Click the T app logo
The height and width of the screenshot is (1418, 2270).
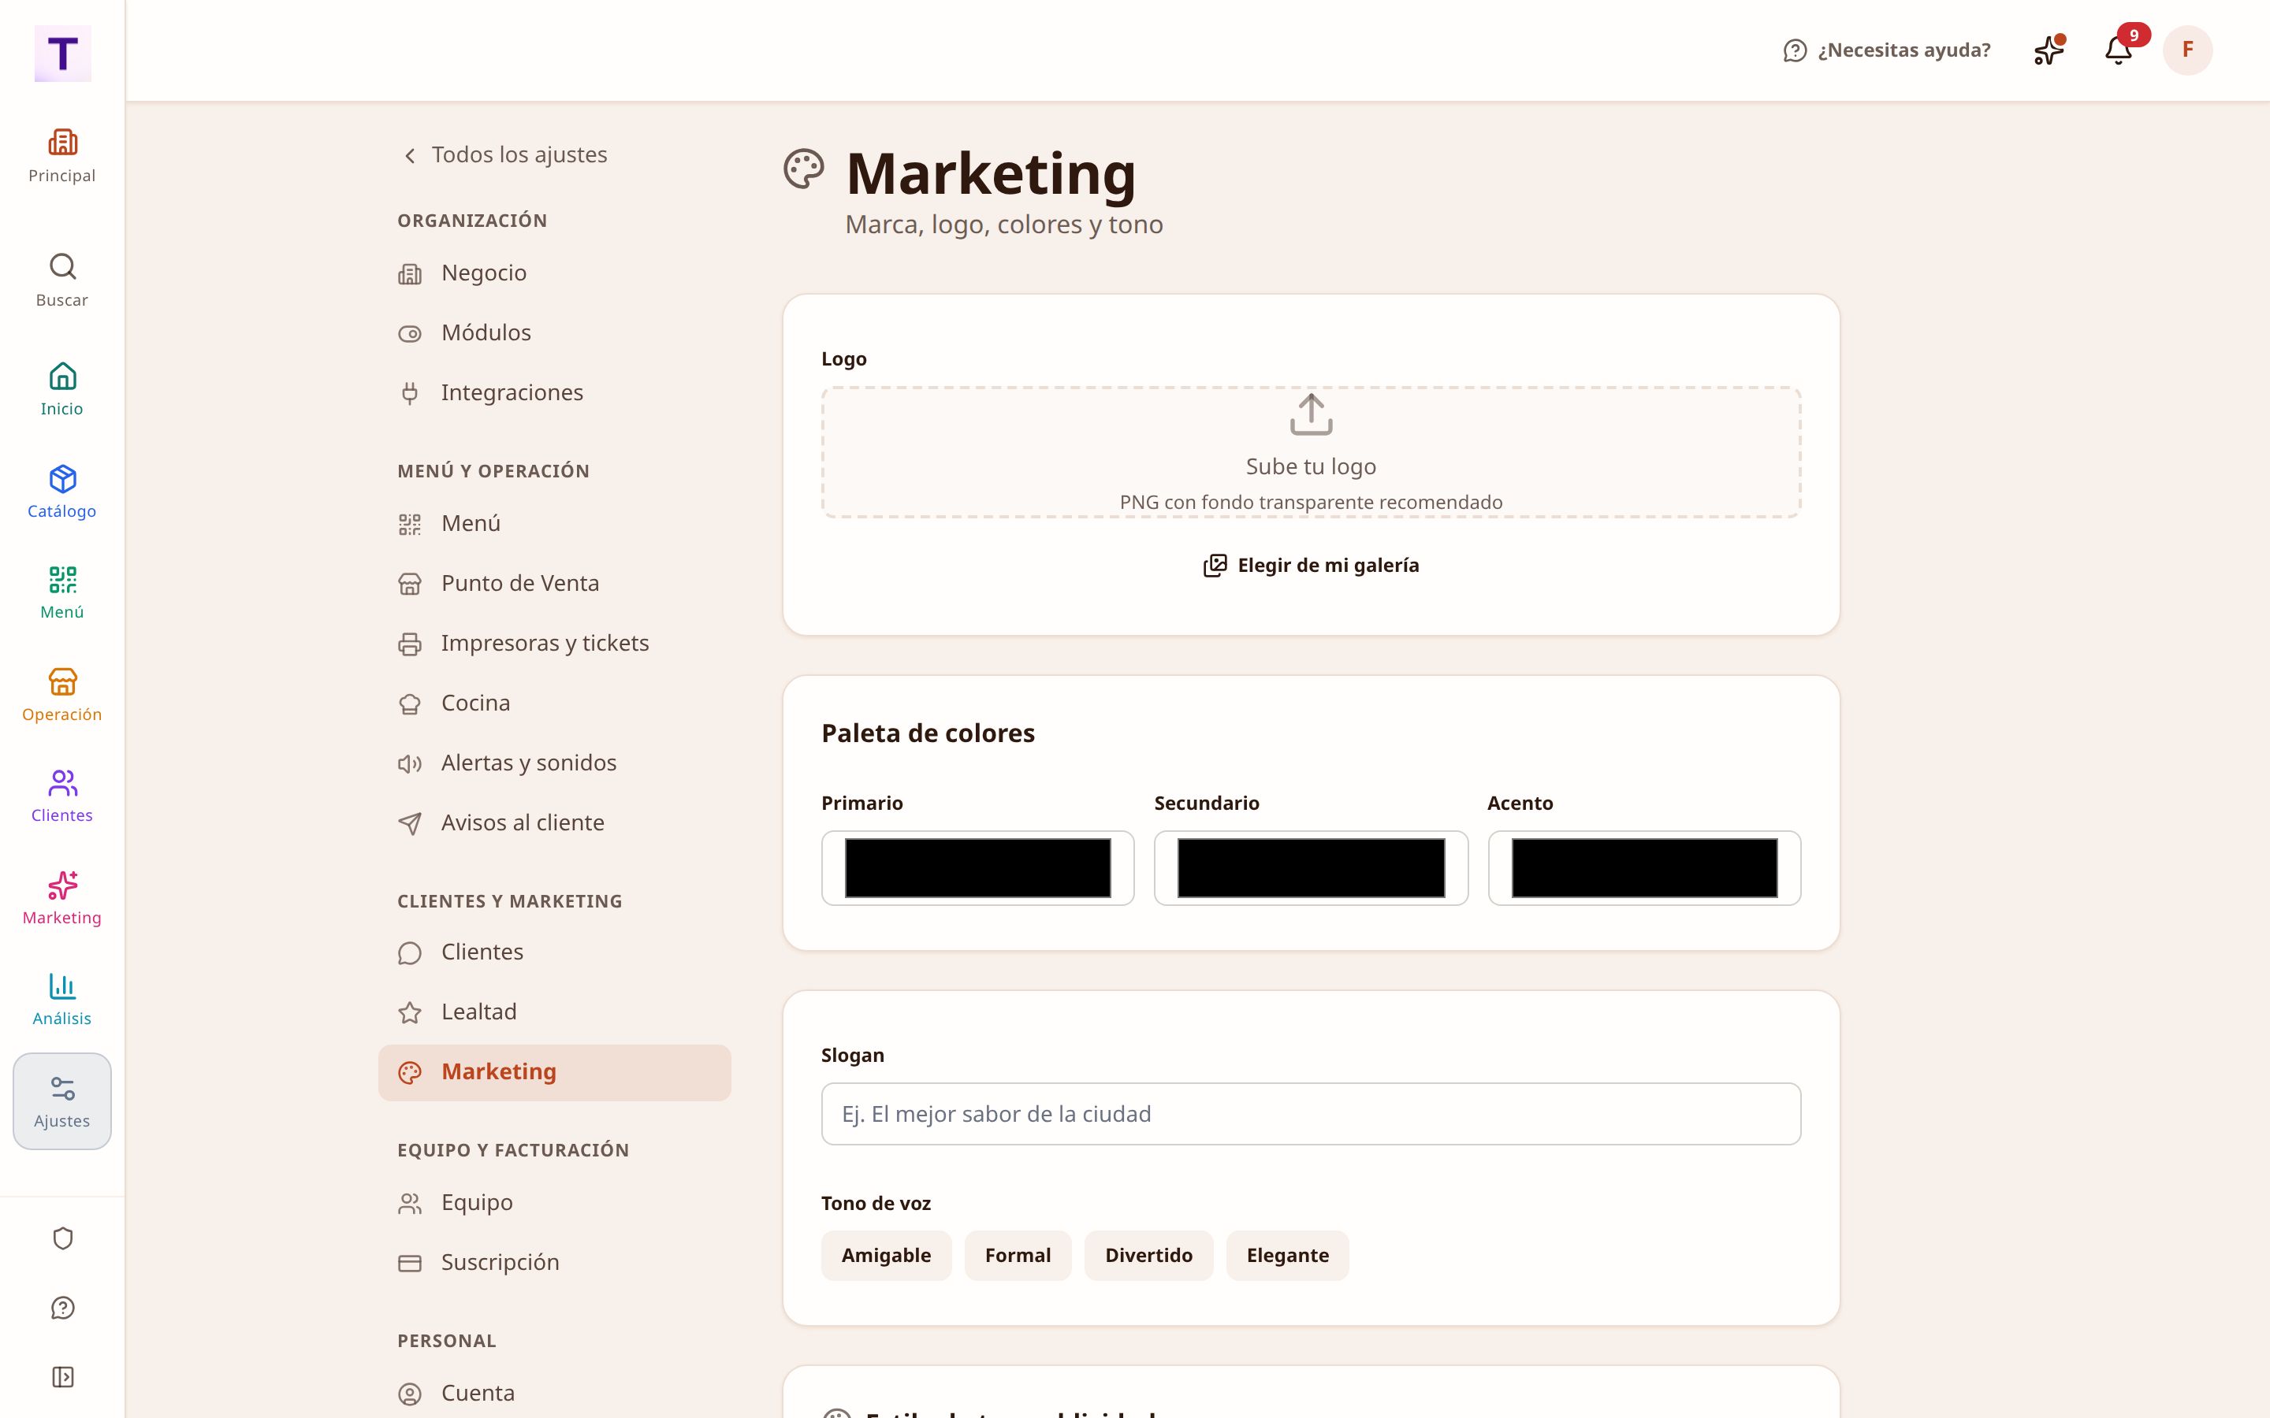click(x=63, y=54)
